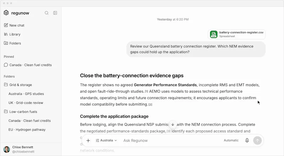Open EU · Hydrogen pathway chat
The width and height of the screenshot is (284, 156).
[x=27, y=129]
